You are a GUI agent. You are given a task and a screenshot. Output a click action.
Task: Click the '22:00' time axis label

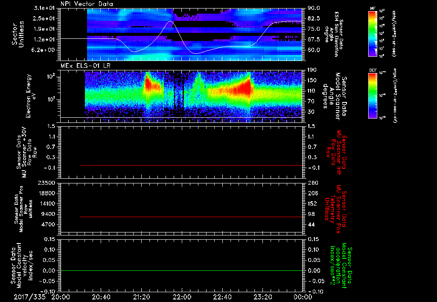tap(182, 297)
